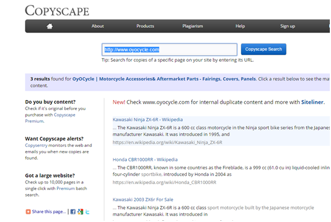Click the 'Want Copyscape alerts?' heading
331x222 pixels.
[x=54, y=139]
